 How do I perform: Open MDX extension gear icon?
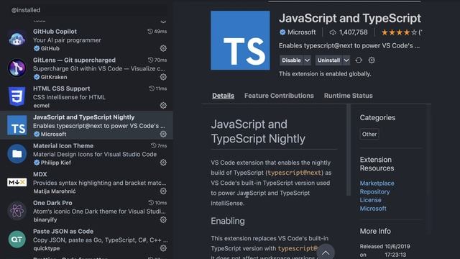coord(163,191)
